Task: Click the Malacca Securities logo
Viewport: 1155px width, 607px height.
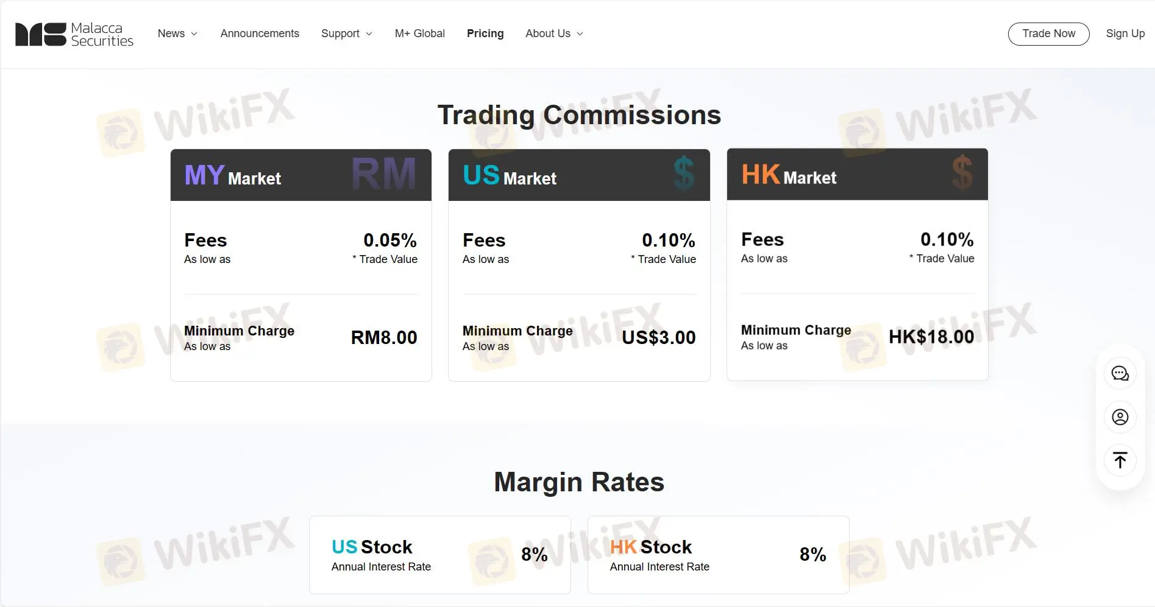Action: pyautogui.click(x=73, y=34)
